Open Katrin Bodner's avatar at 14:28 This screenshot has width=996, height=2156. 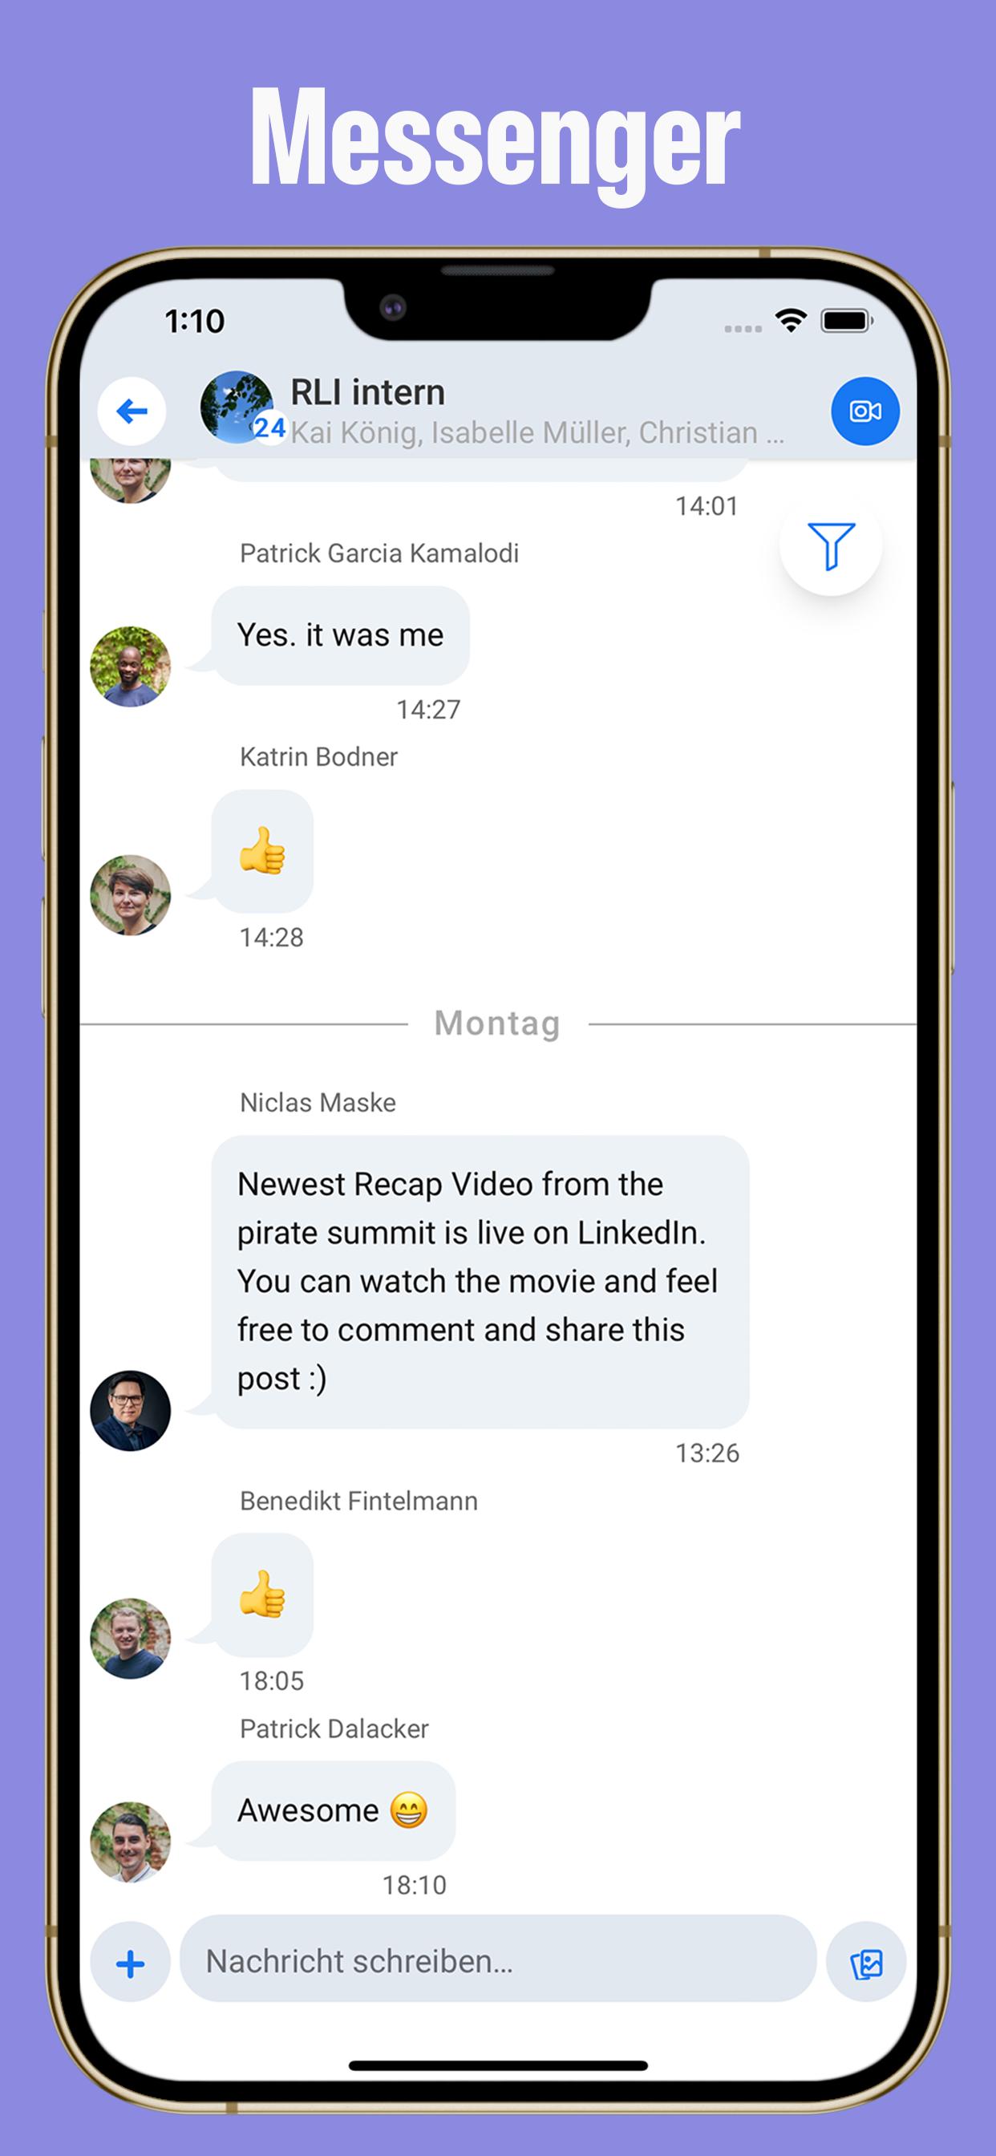point(131,894)
